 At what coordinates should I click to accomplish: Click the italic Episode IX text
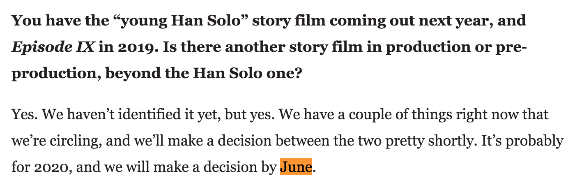click(53, 48)
